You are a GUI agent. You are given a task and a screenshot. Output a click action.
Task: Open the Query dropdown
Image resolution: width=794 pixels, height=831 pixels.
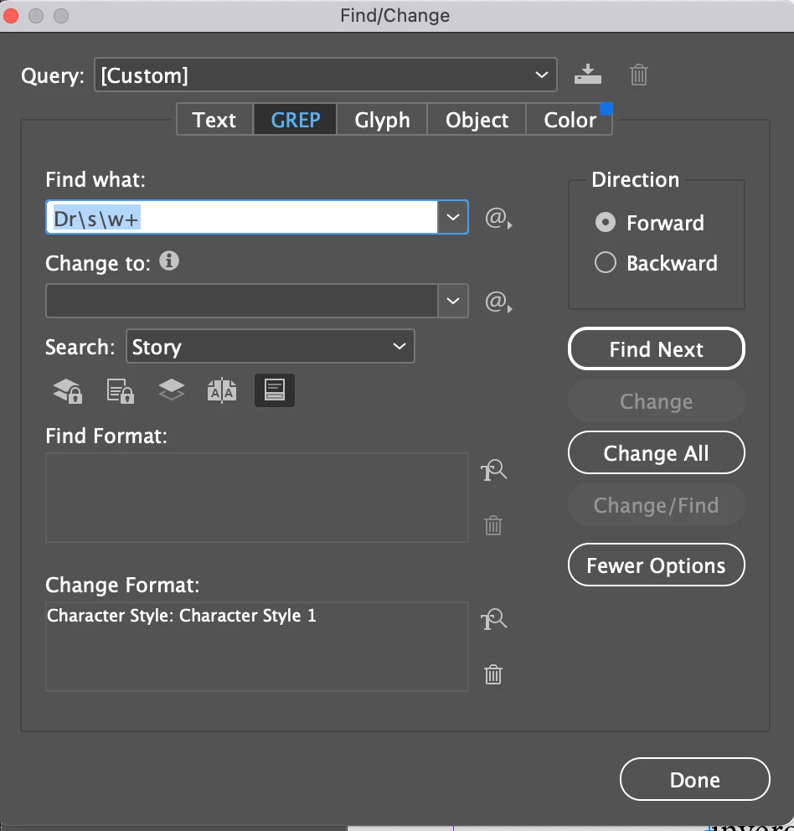tap(326, 75)
